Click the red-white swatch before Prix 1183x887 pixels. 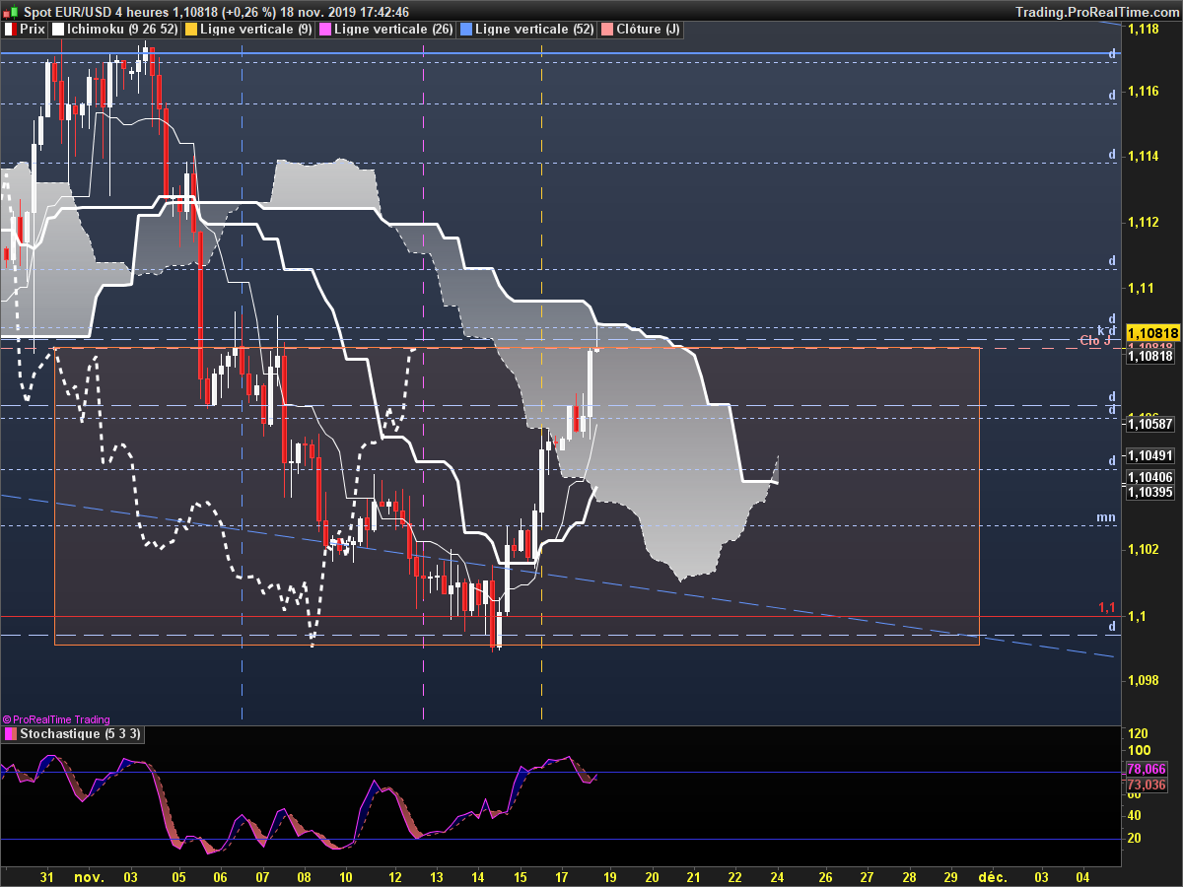click(x=10, y=30)
